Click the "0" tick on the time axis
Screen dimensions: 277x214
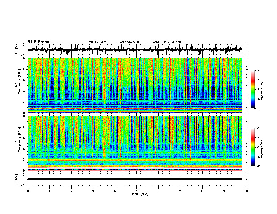pyautogui.click(x=28, y=191)
